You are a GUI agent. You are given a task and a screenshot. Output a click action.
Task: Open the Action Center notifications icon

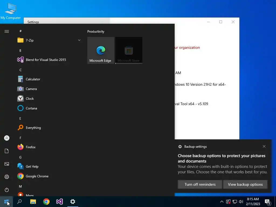[268, 202]
